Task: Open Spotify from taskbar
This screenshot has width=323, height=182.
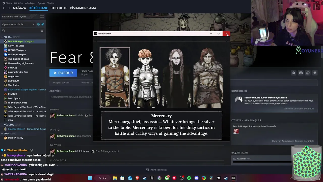Action: tap(189, 178)
